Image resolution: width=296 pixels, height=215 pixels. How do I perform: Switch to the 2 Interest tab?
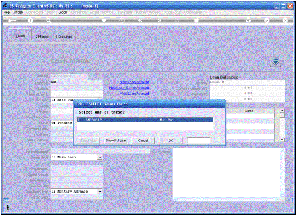pyautogui.click(x=43, y=37)
